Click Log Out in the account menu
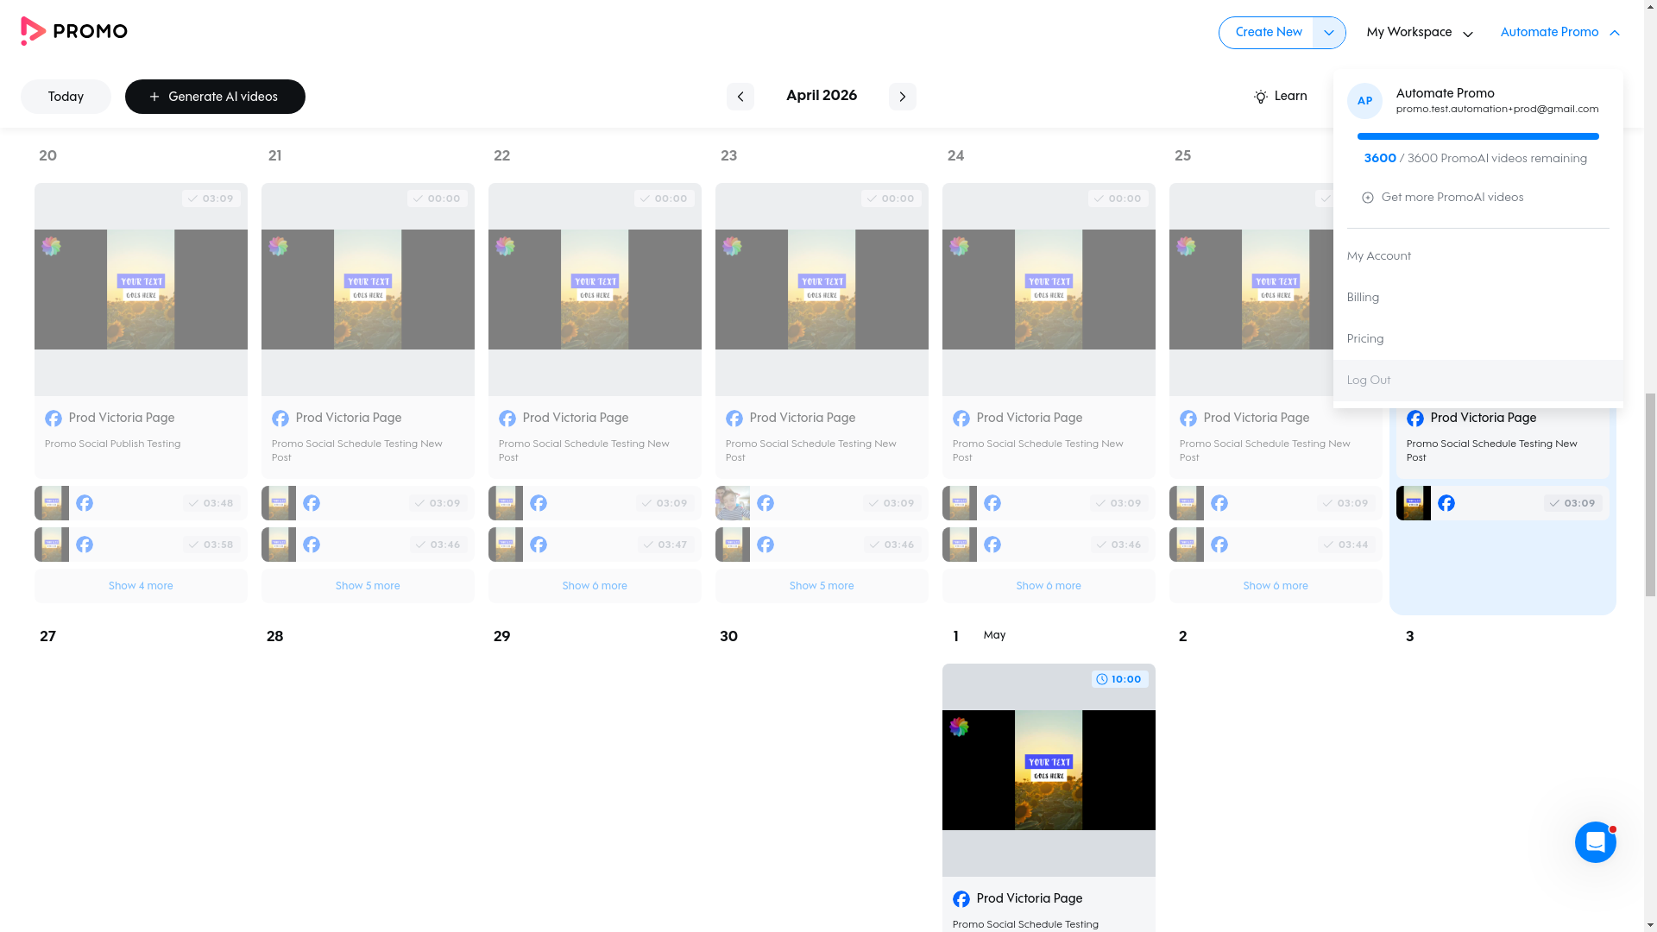 pyautogui.click(x=1368, y=380)
